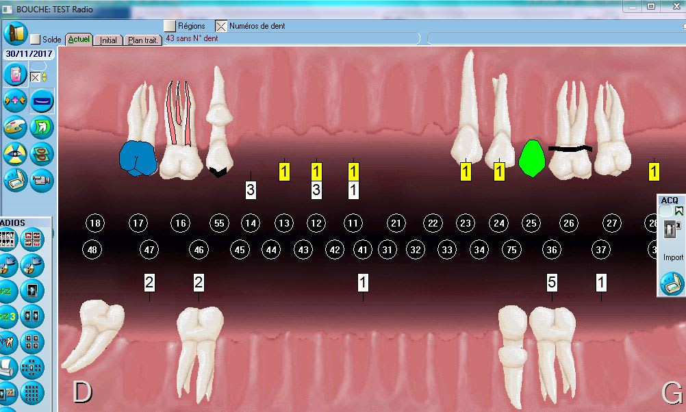686x412 pixels.
Task: Click the blue crown on tooth 17
Action: click(x=138, y=159)
